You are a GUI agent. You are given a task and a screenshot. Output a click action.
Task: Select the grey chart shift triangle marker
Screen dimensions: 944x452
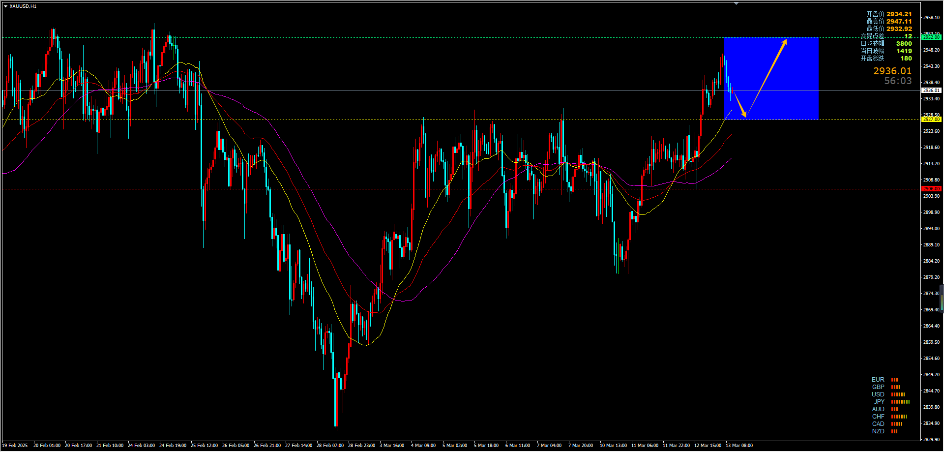[736, 3]
